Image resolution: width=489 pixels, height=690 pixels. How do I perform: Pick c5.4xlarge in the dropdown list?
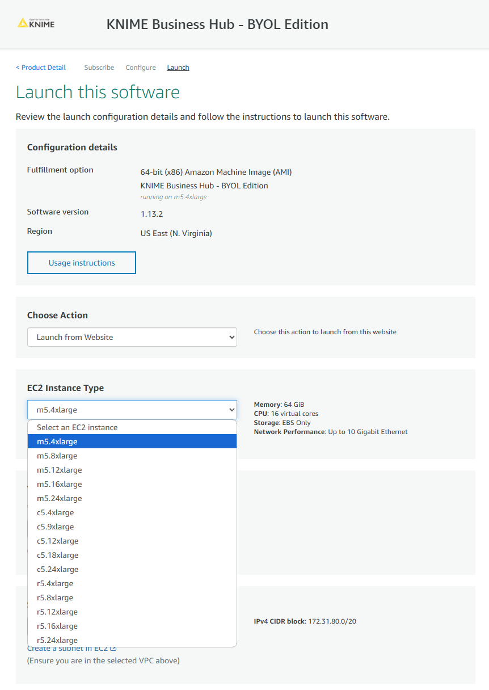(x=132, y=512)
